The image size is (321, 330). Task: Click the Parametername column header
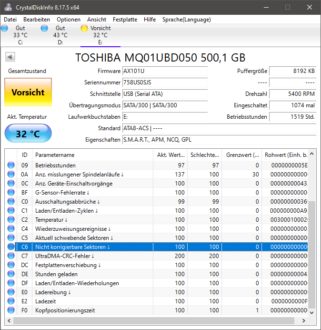tap(92, 155)
